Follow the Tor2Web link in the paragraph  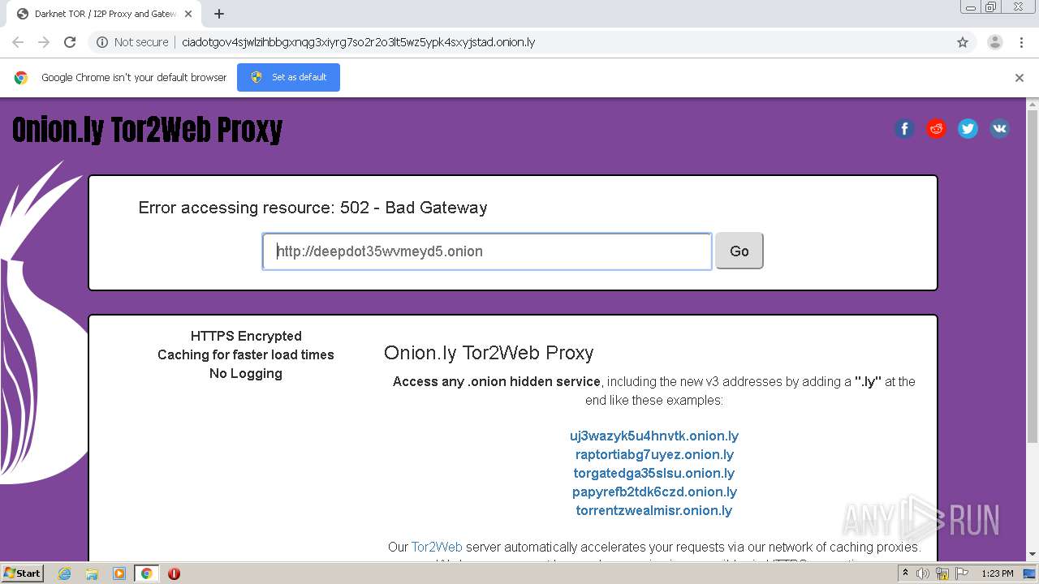pos(437,547)
